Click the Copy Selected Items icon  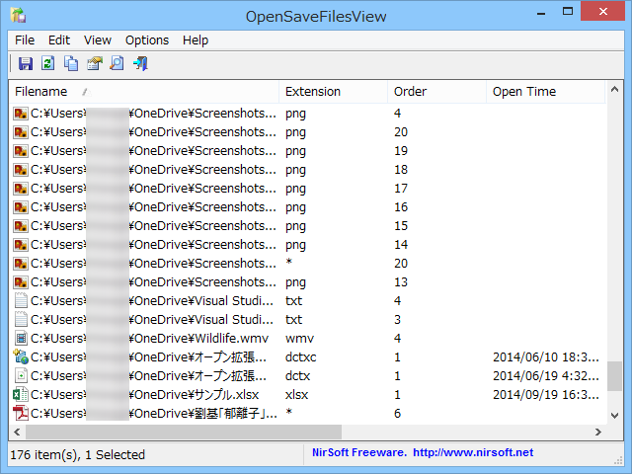pyautogui.click(x=71, y=63)
